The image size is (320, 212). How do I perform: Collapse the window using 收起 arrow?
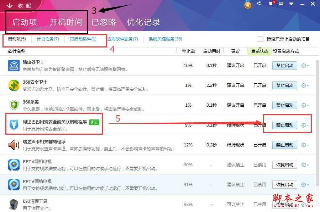(16, 5)
